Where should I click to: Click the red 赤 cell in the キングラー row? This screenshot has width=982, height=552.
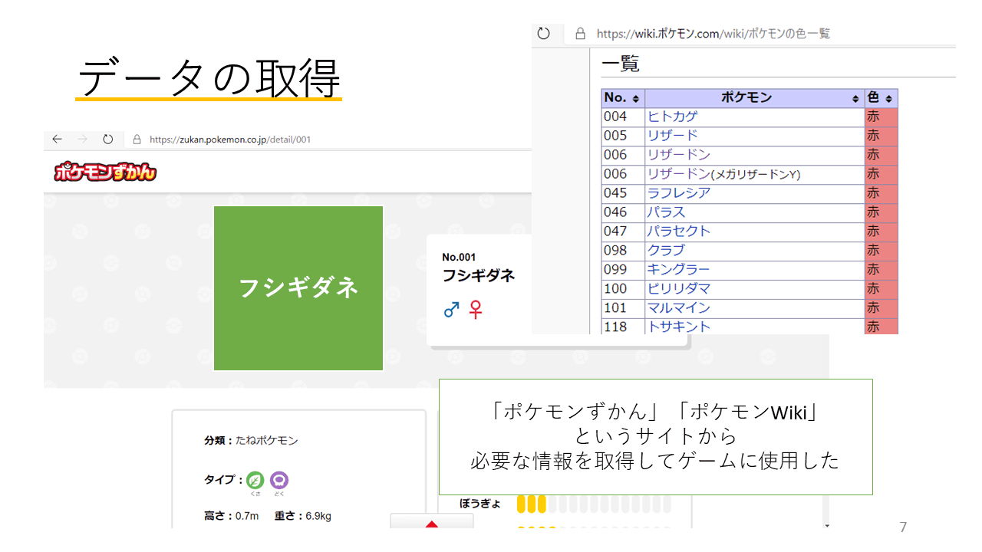(881, 271)
